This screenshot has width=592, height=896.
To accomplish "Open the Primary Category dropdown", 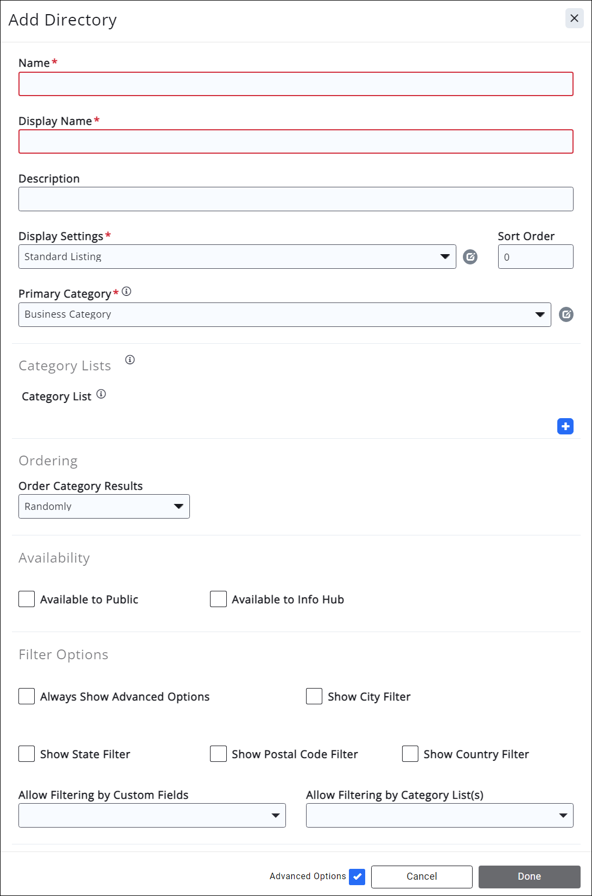I will [x=285, y=314].
